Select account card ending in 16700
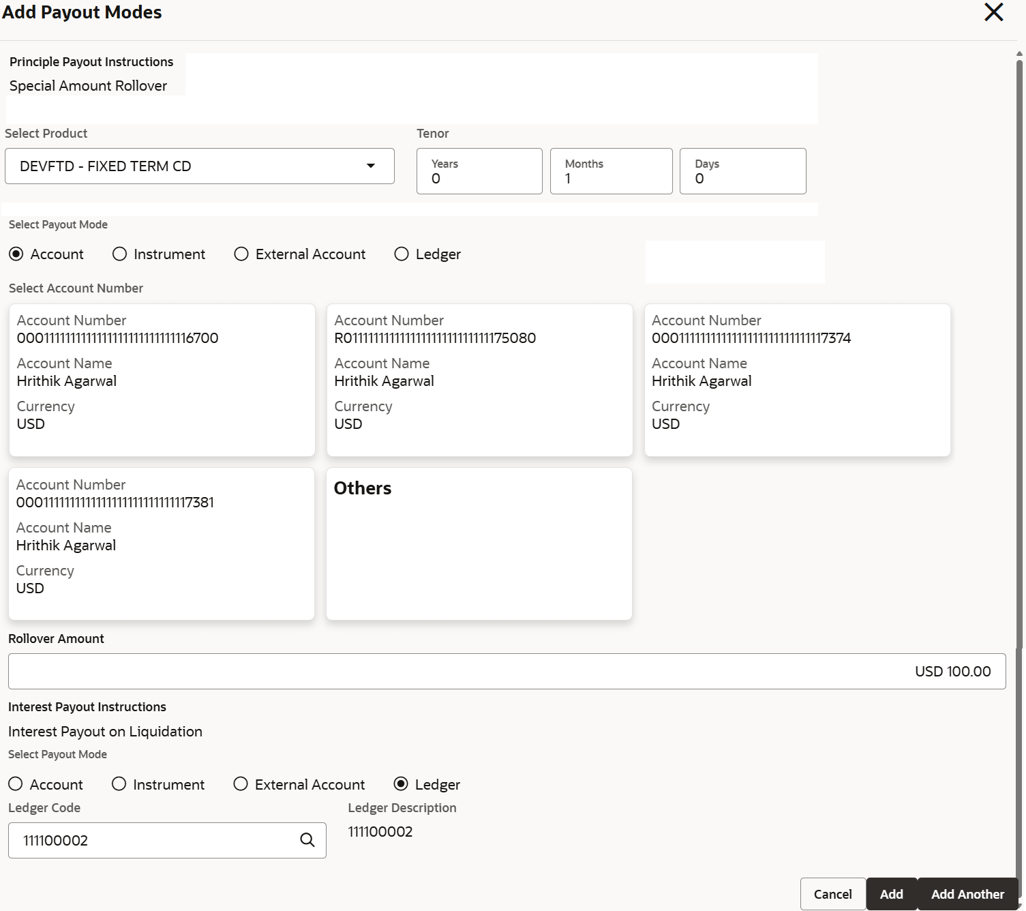 point(162,380)
